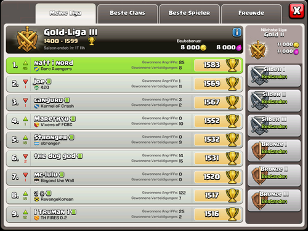Tap the Kernel of Crash clan badge
This screenshot has height=231, width=308.
point(36,106)
